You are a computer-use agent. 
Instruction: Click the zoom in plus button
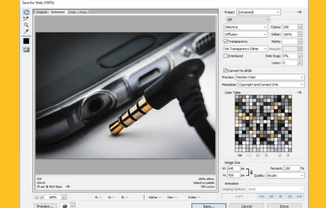[41, 197]
